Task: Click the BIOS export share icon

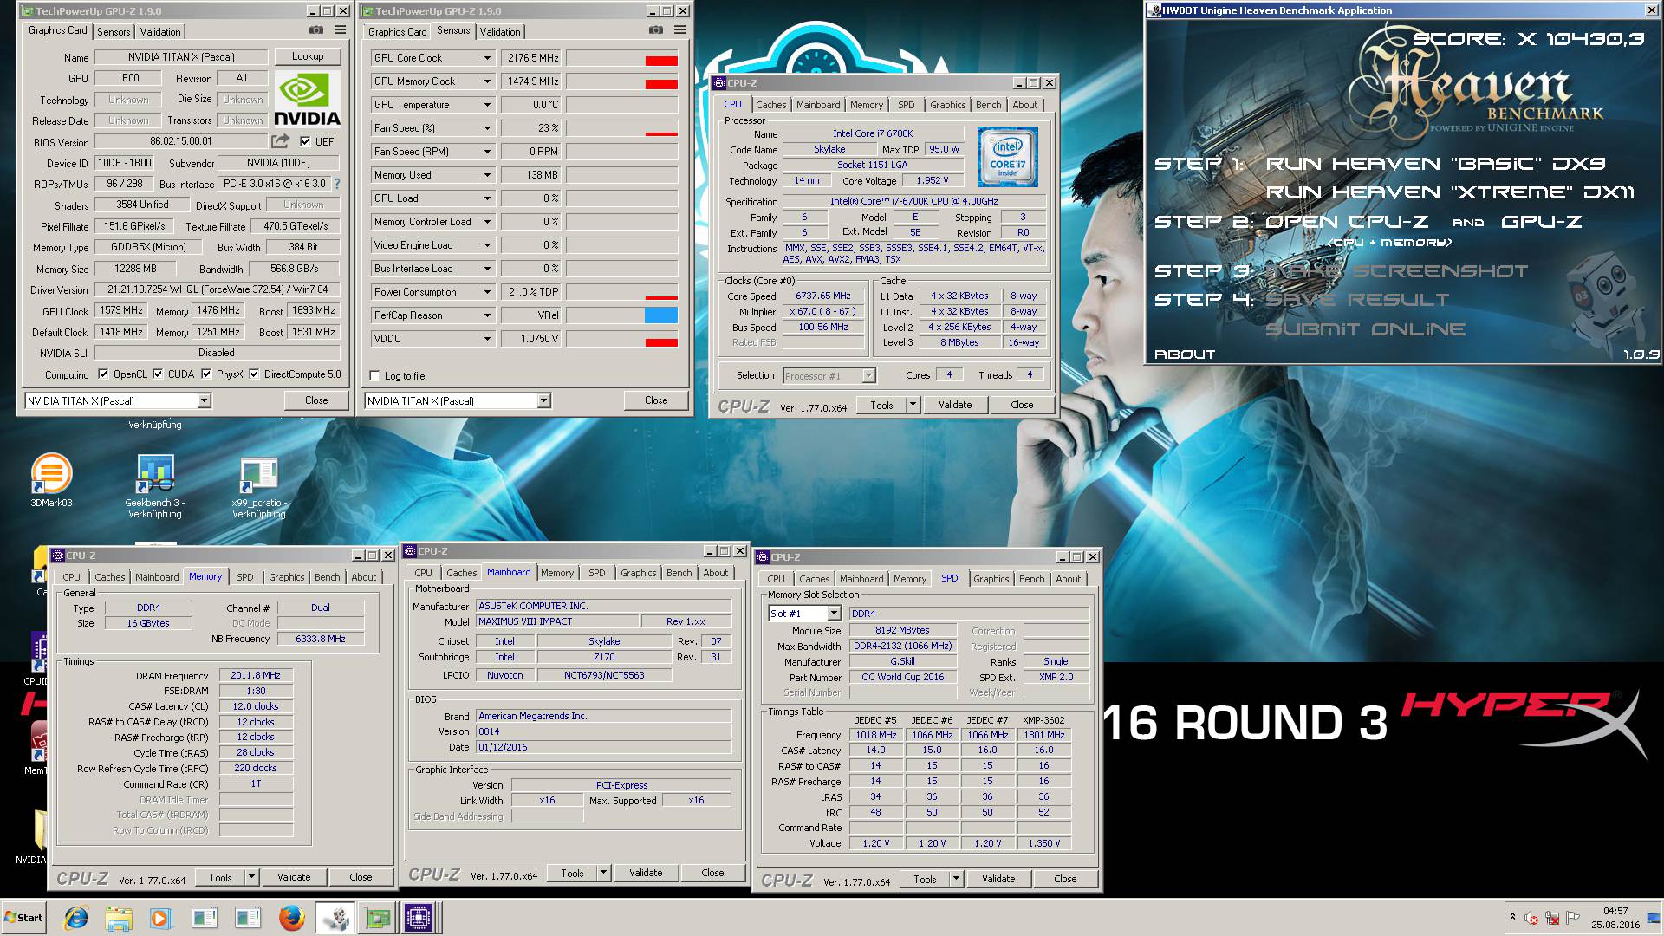Action: click(x=280, y=140)
